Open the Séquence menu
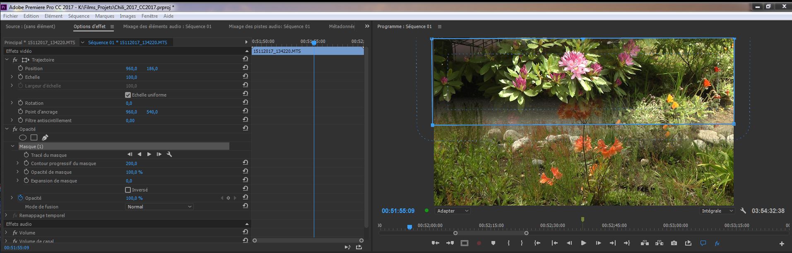 [79, 16]
